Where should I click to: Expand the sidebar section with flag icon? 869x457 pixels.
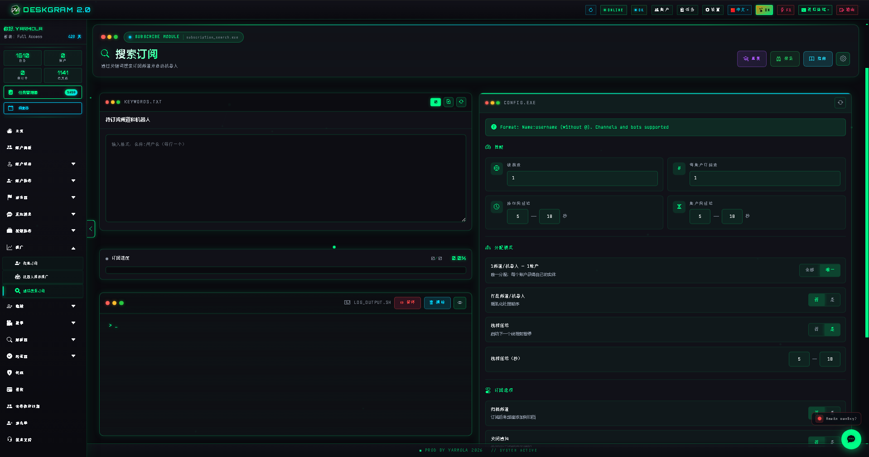pos(43,197)
